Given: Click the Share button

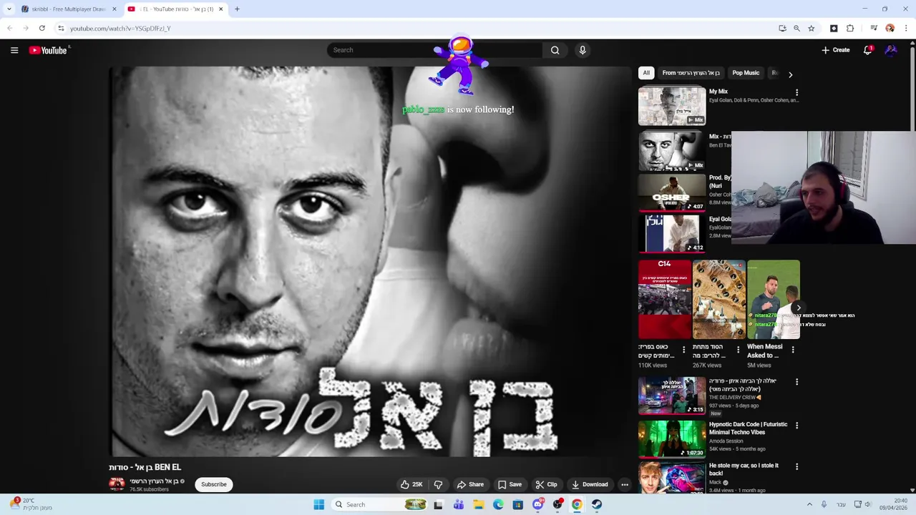Looking at the screenshot, I should tap(470, 484).
